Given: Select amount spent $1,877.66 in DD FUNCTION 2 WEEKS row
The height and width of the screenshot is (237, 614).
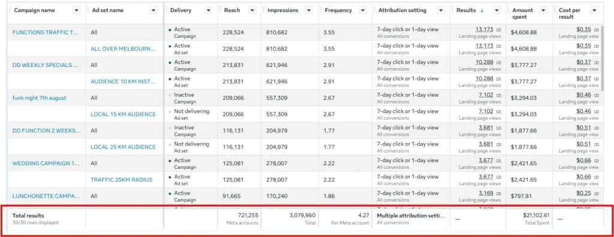Looking at the screenshot, I should [x=524, y=130].
